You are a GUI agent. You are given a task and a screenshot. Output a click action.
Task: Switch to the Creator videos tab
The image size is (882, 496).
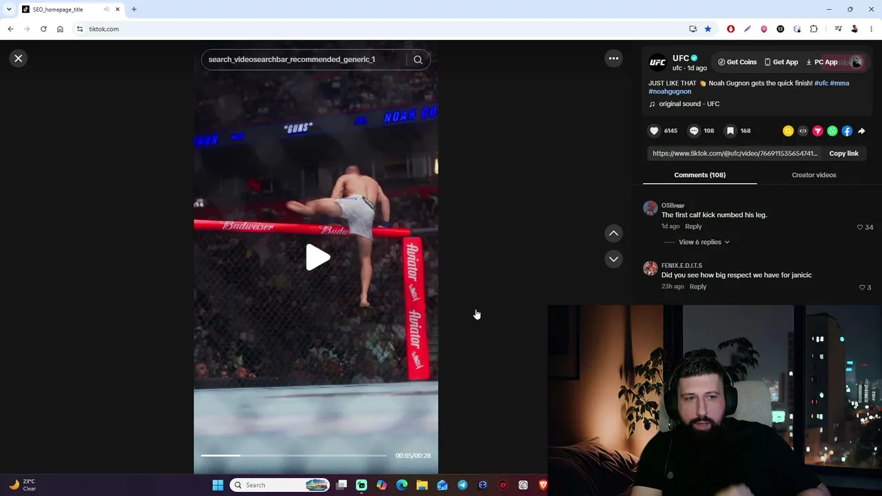(x=814, y=175)
